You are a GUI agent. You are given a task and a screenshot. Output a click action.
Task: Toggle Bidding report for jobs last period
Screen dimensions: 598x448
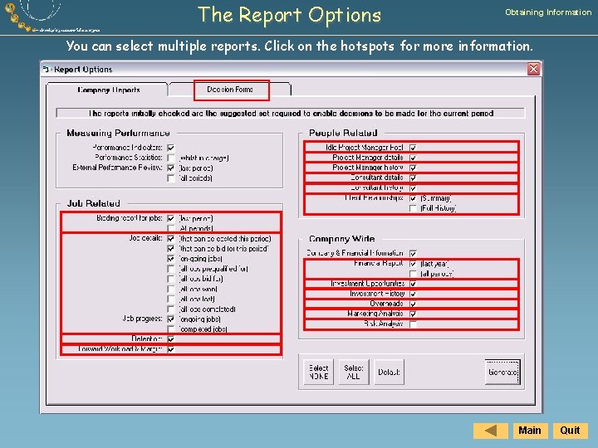171,218
